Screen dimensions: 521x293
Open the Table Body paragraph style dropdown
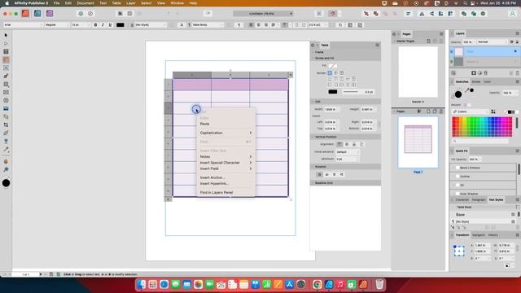pos(206,25)
